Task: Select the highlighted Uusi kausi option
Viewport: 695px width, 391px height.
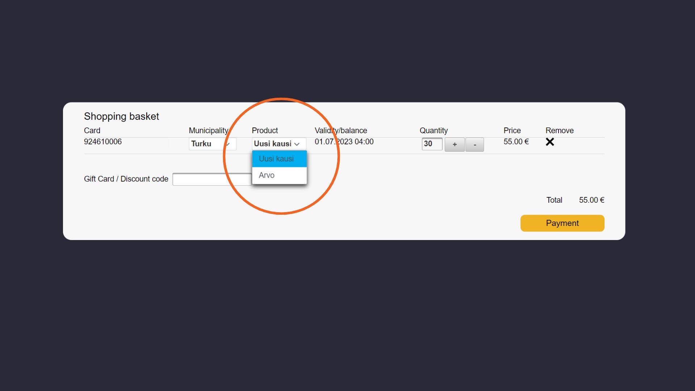Action: 279,159
